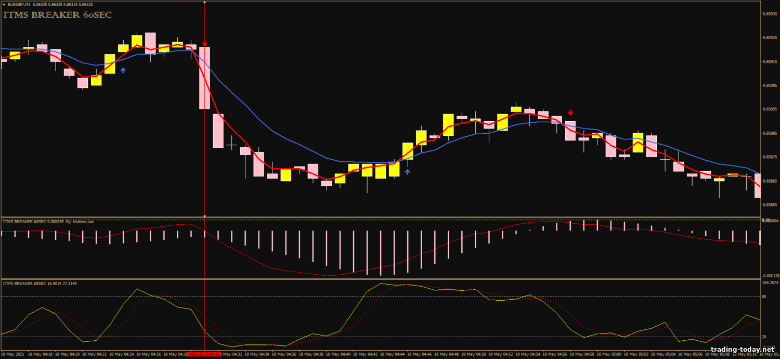
Task: Click the 0.85935 price on the right axis
Action: coord(770,14)
